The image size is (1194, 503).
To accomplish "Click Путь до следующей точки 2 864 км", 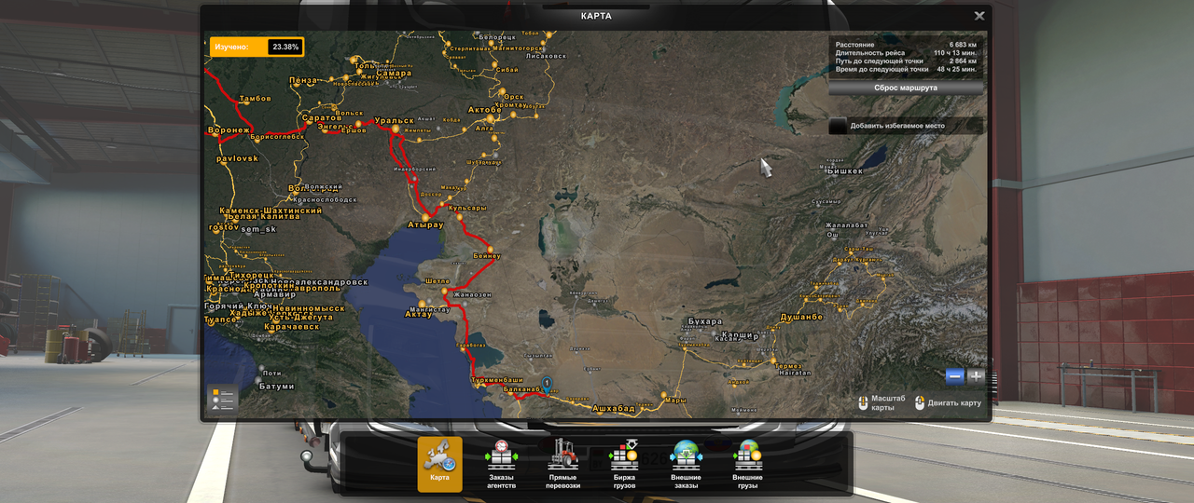I will click(906, 61).
